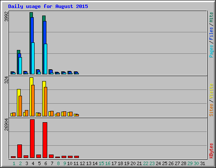Click the orange Sites legend label
This screenshot has height=168, width=216.
(x=211, y=110)
